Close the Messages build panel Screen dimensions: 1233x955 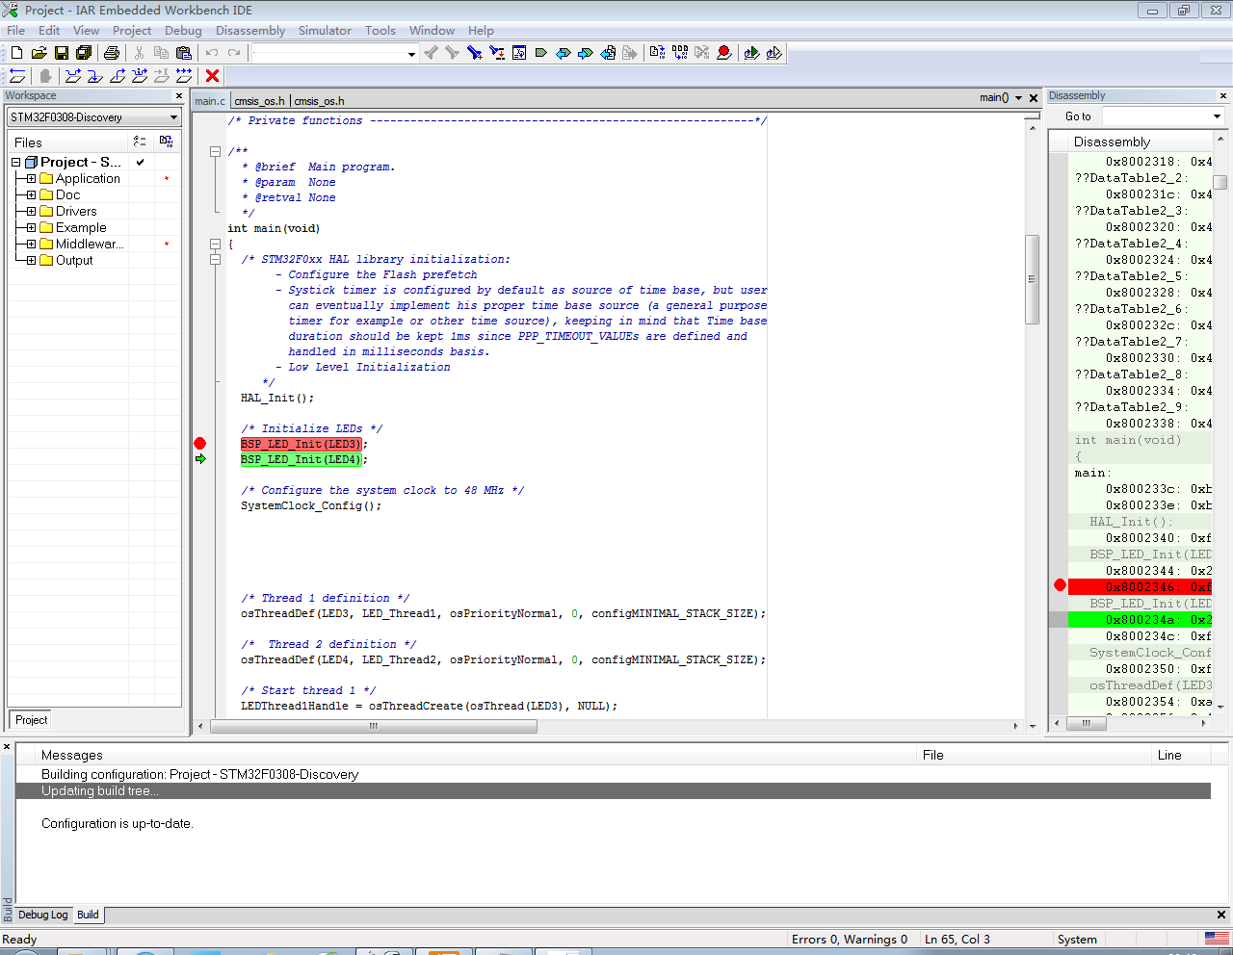point(6,747)
